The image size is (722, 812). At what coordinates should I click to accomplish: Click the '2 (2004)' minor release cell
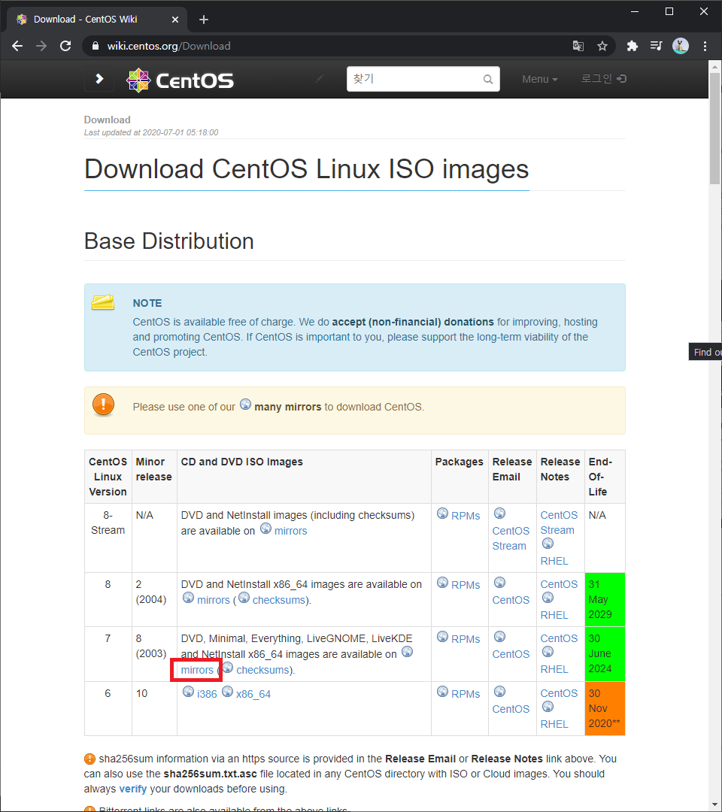click(x=154, y=600)
